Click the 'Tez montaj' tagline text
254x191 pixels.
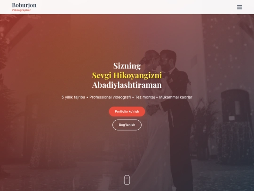145,97
